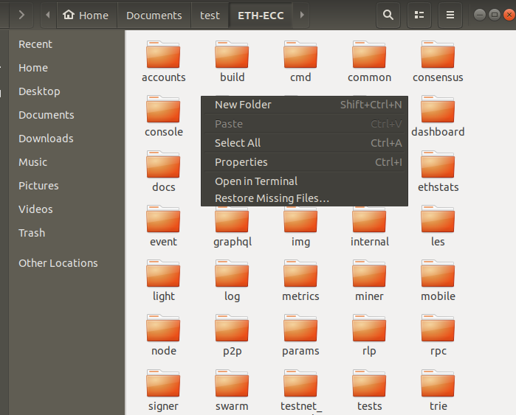
Task: Minimize the file manager window
Action: [480, 15]
